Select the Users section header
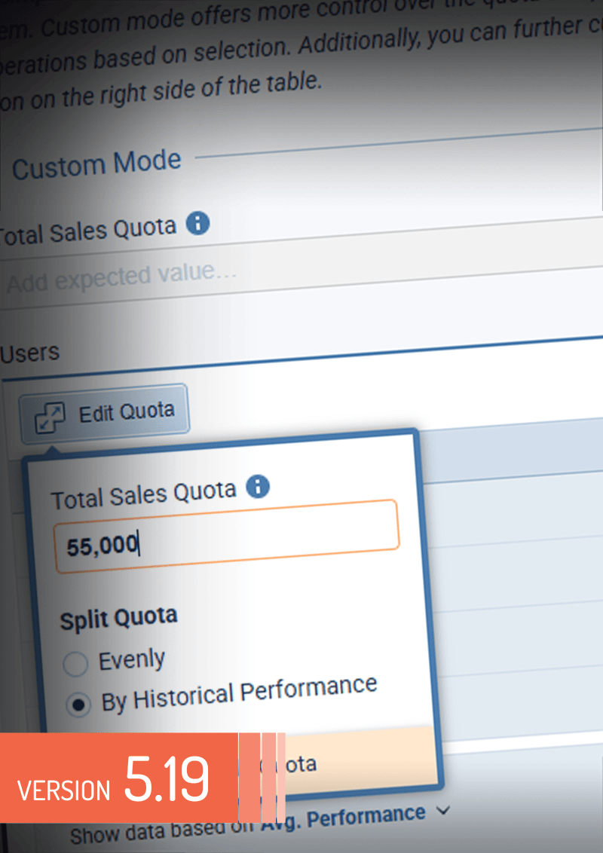The height and width of the screenshot is (853, 603). 30,353
